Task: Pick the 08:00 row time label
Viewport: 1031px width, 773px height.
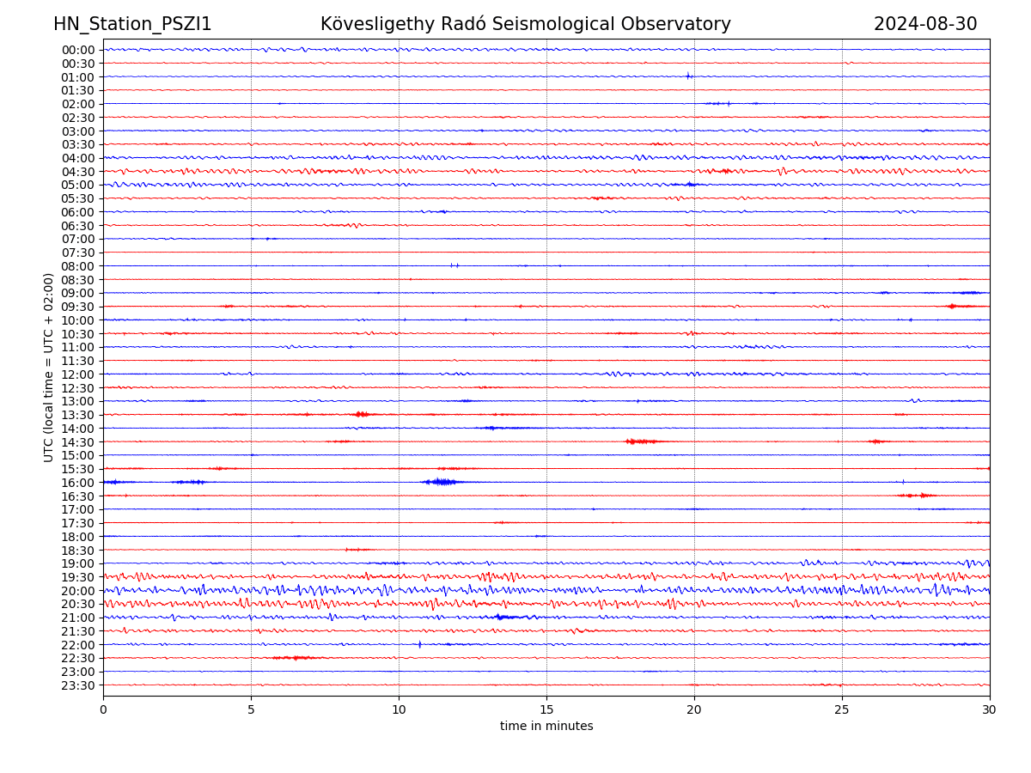Action: click(78, 266)
